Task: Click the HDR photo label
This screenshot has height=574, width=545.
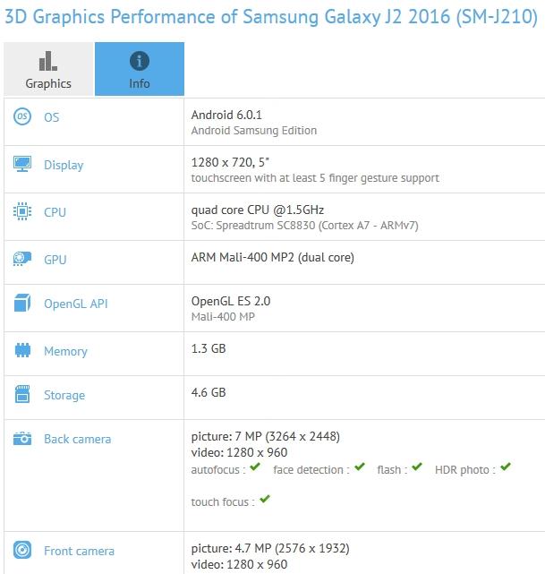Action: [x=465, y=470]
